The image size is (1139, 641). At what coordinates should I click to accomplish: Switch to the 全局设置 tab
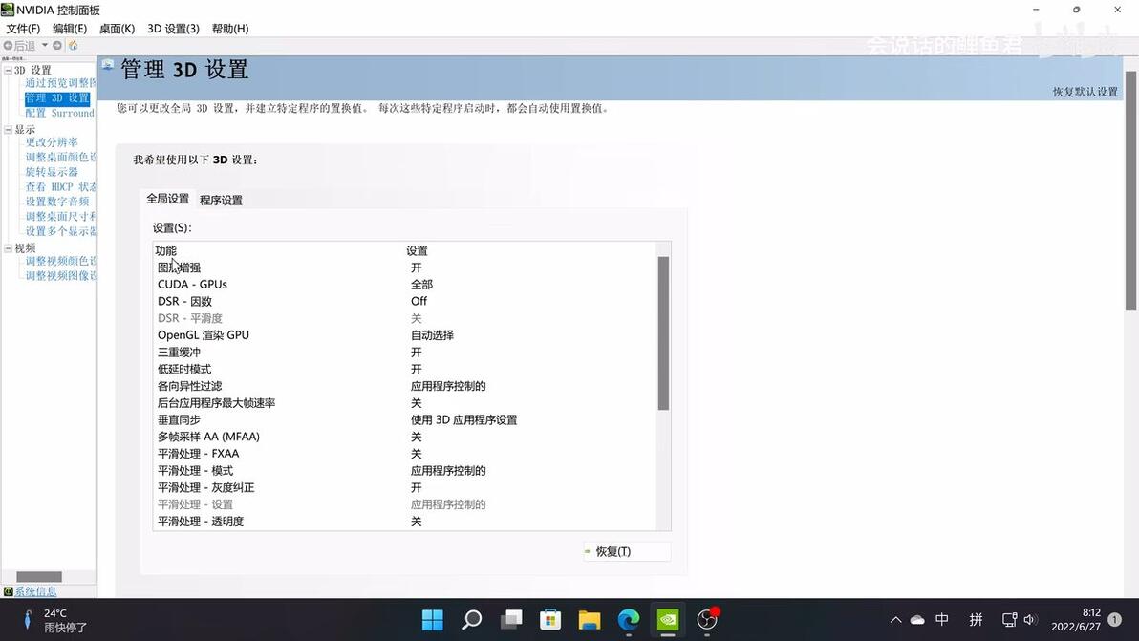click(168, 198)
